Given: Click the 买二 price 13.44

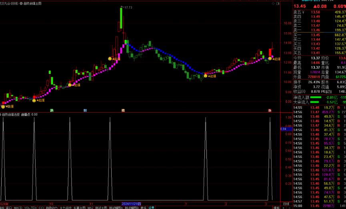Looking at the screenshot, I should pos(315,40).
